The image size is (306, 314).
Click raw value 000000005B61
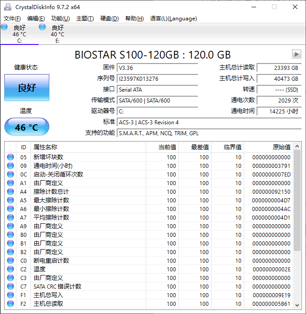point(271,304)
